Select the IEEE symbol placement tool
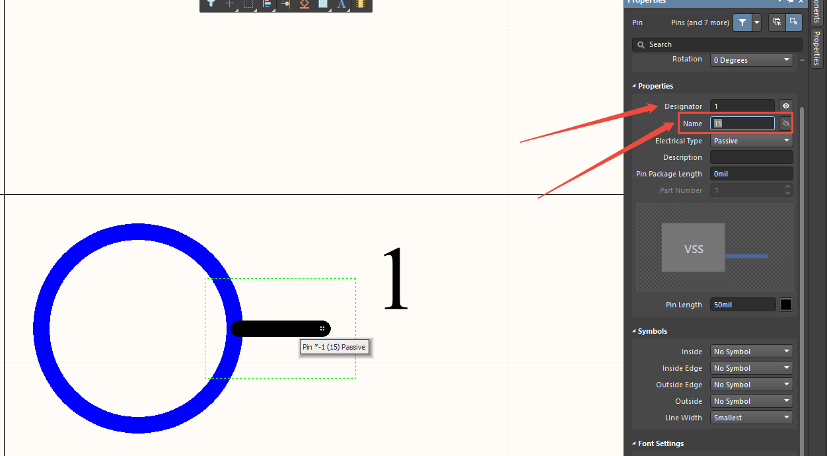This screenshot has width=827, height=456. [x=304, y=4]
